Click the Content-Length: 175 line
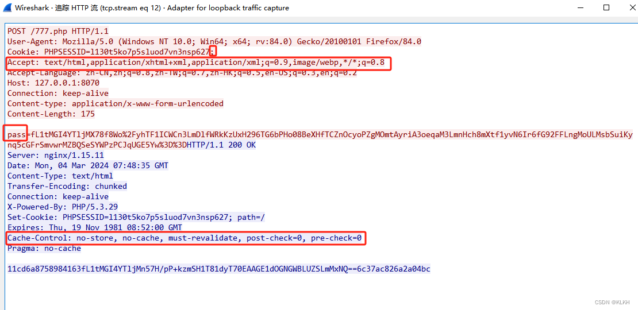 click(x=51, y=114)
